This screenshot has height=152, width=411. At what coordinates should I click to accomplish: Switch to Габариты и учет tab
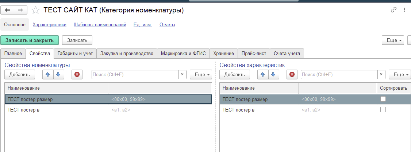(x=75, y=54)
